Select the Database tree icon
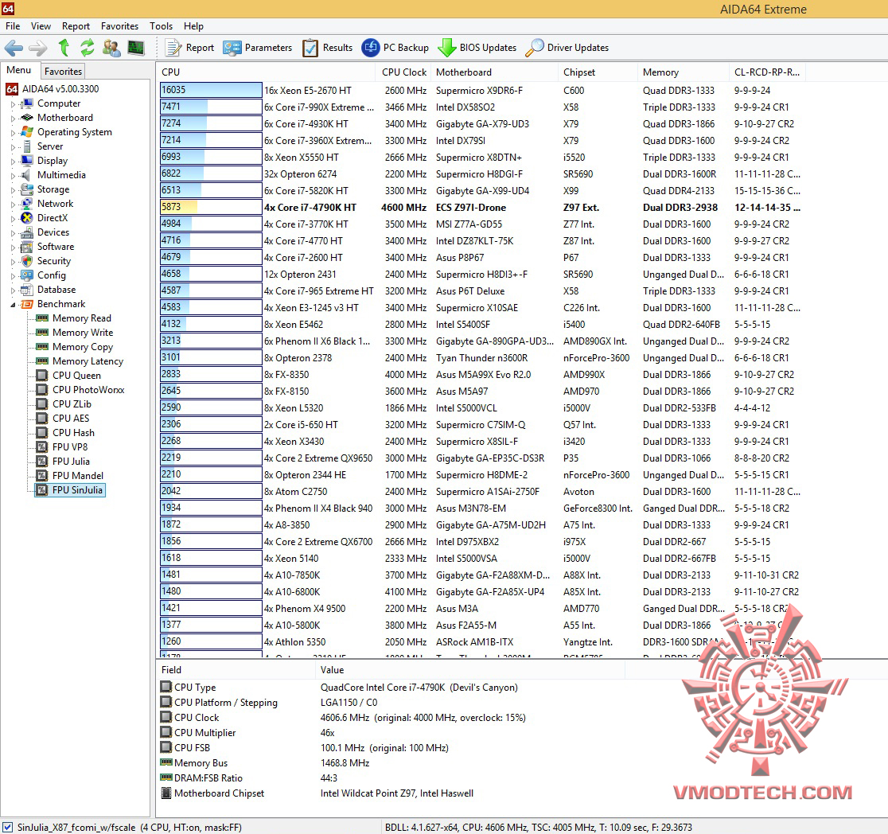The width and height of the screenshot is (888, 834). pyautogui.click(x=26, y=290)
